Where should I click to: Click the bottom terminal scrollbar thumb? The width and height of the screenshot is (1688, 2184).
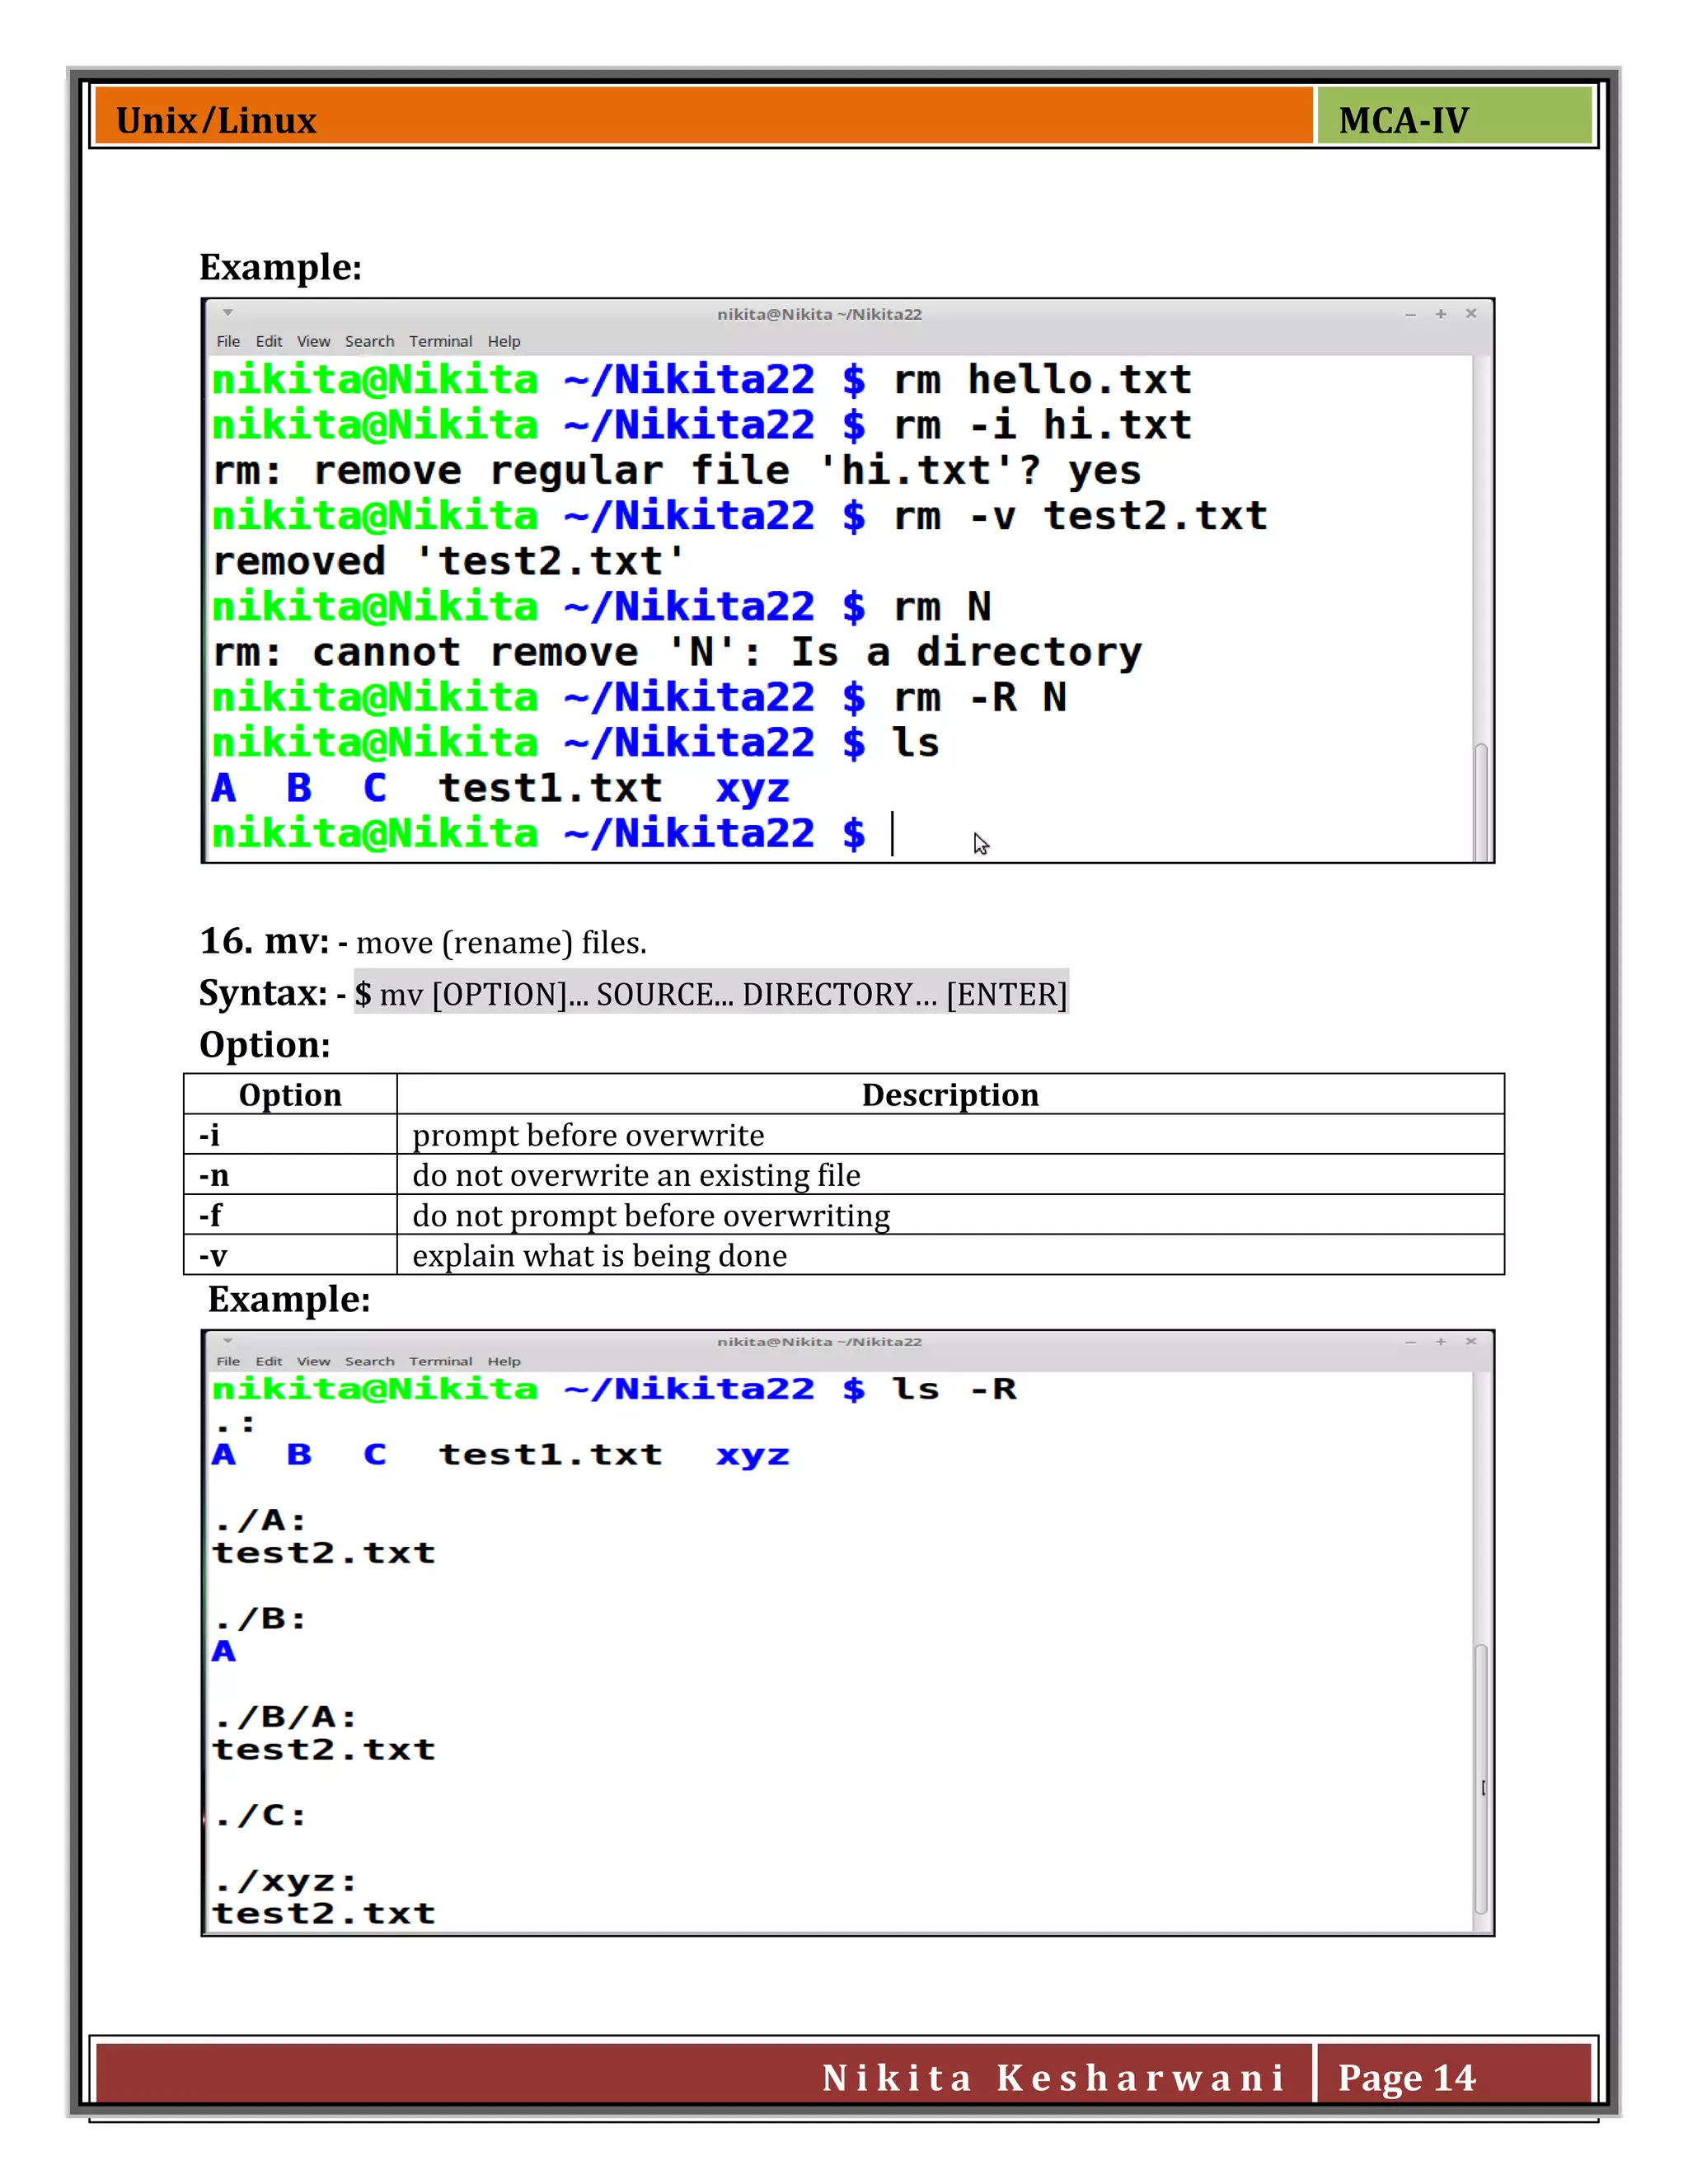[1481, 1778]
